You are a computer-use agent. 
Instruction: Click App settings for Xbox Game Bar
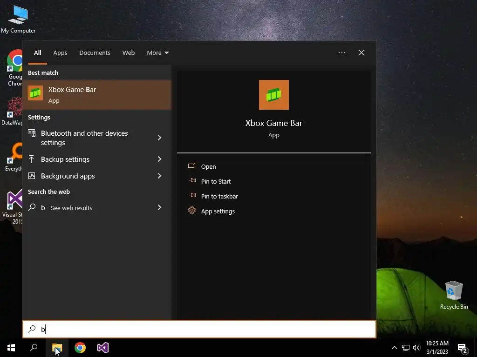pyautogui.click(x=218, y=211)
